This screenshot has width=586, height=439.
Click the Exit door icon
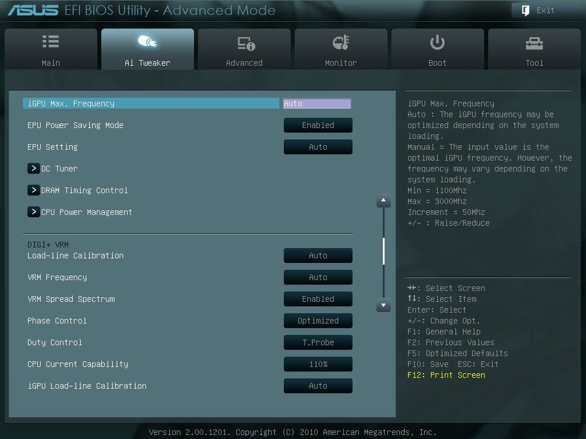tap(525, 10)
